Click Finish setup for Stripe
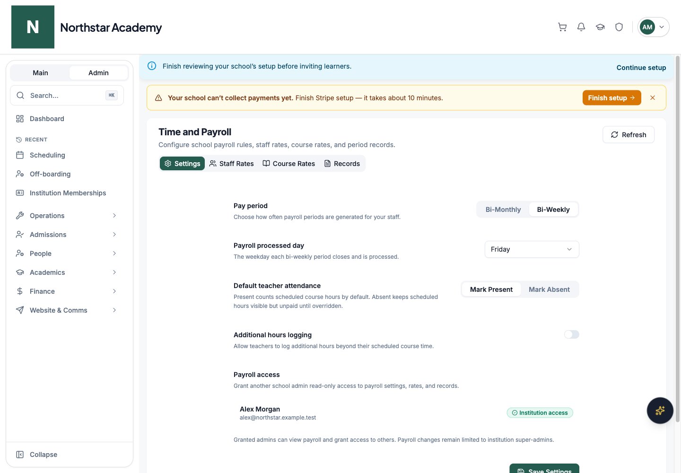Screen dimensions: 681x473 (x=611, y=98)
